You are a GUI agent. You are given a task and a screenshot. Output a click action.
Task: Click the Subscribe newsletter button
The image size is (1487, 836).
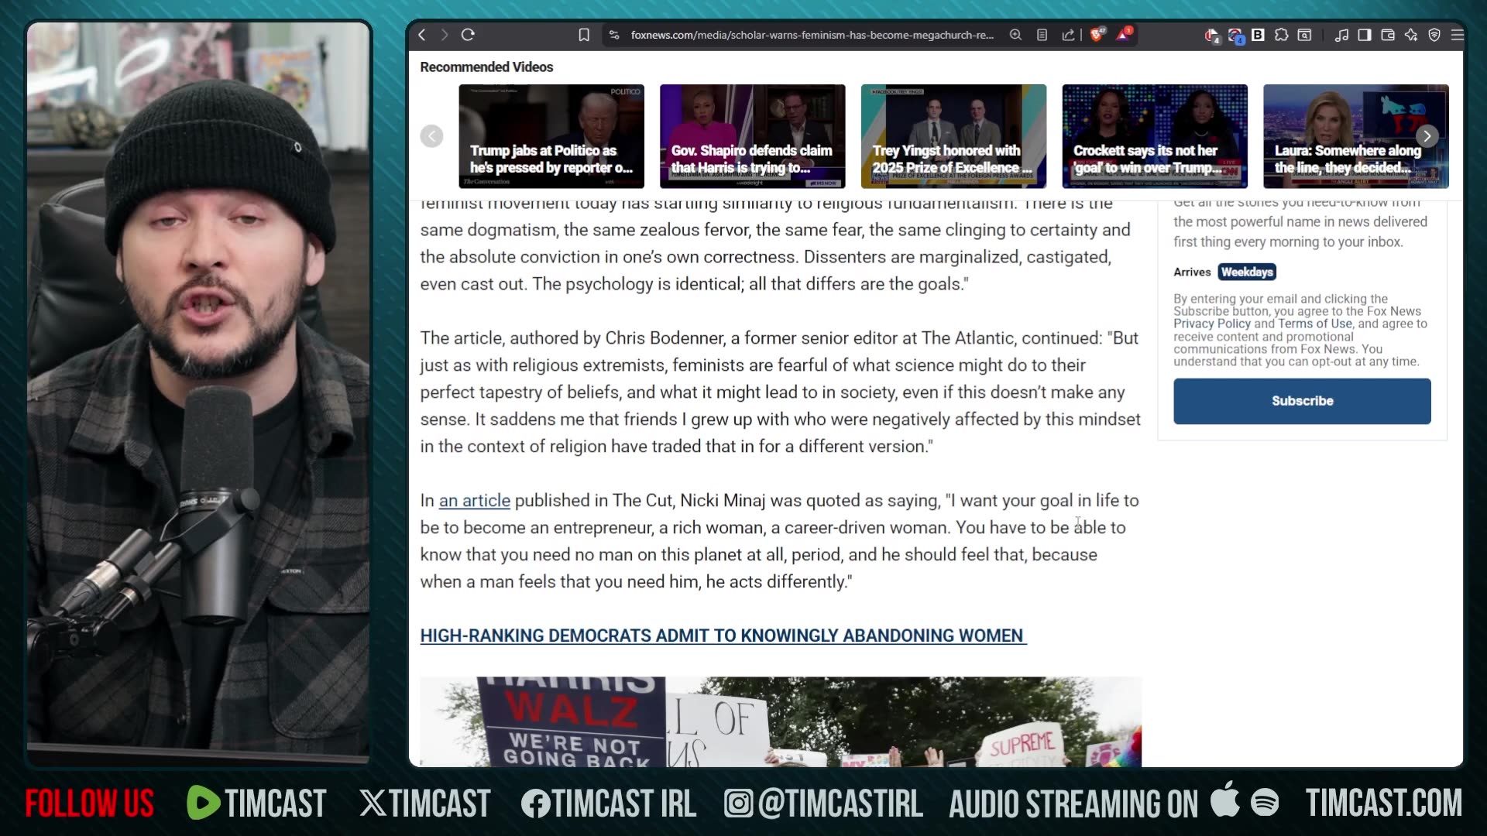(1302, 401)
